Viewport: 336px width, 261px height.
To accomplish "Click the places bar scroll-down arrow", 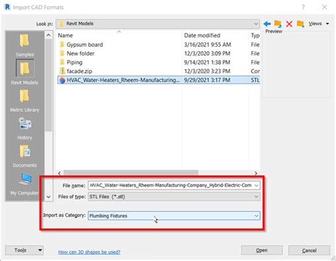I will (48, 197).
